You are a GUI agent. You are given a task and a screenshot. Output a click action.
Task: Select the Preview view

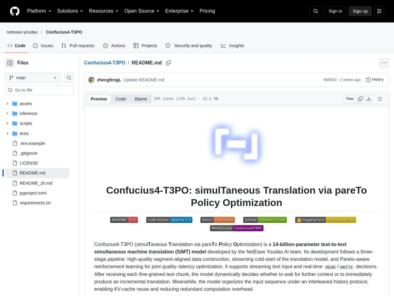[x=99, y=99]
